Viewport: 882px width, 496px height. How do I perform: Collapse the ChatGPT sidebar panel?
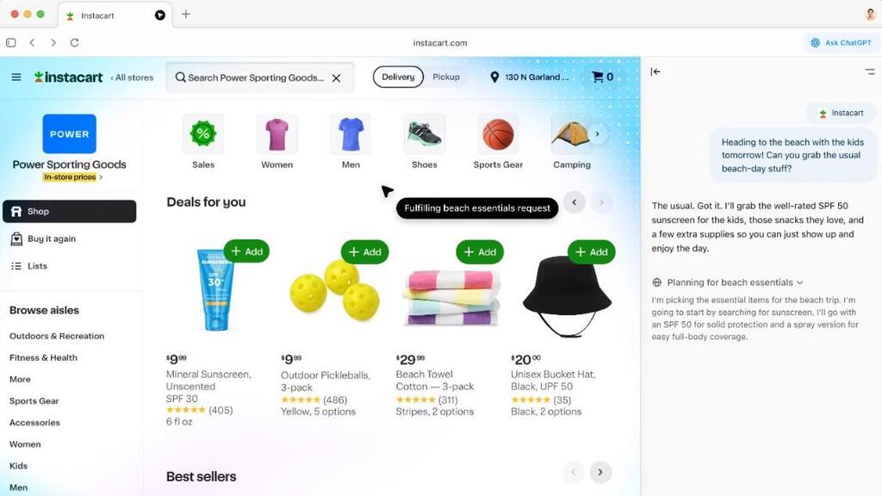point(655,71)
